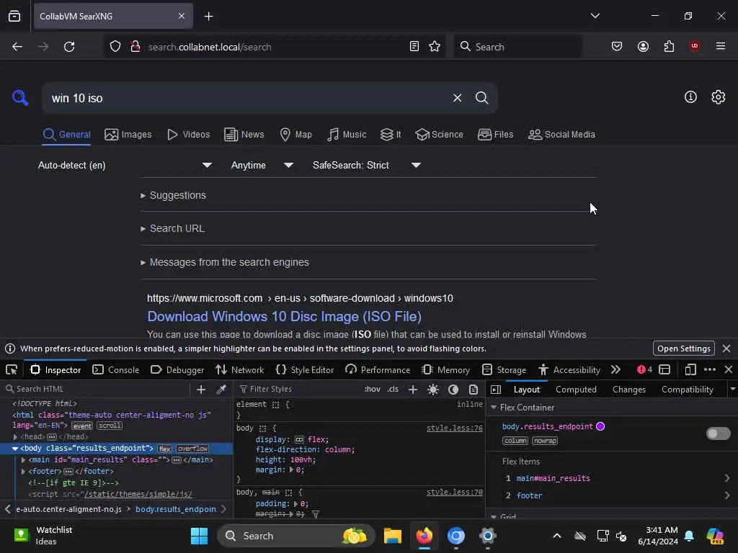Click the SearXNG logo magnifier
738x553 pixels.
20,98
